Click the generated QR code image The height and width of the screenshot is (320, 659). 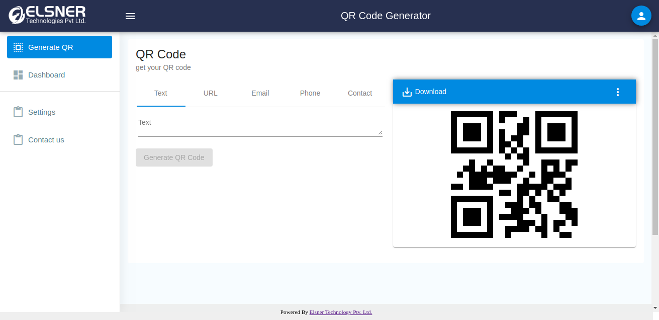514,175
